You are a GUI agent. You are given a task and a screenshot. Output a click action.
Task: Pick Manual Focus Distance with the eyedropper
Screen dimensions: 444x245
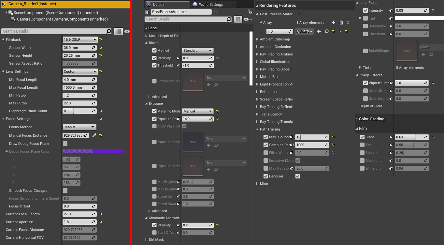coord(94,135)
